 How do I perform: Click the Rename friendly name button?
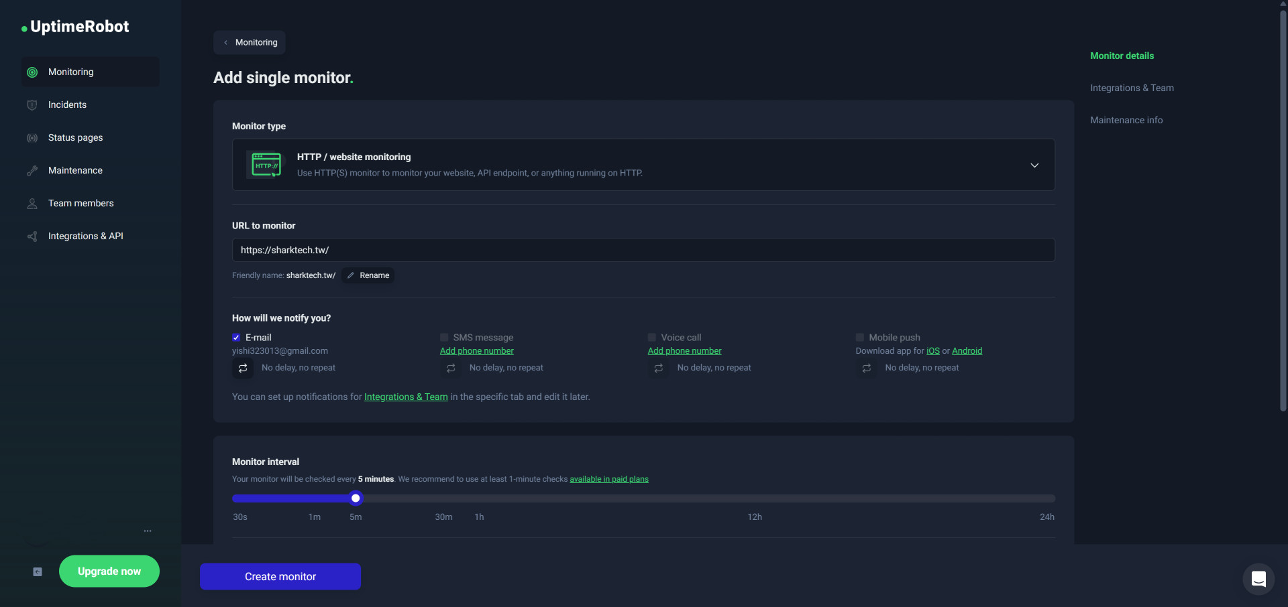tap(368, 275)
